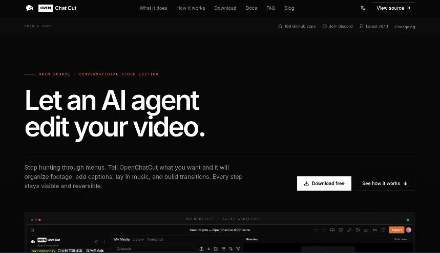Viewport: 440px width, 253px height.
Task: Click See how it works button
Action: click(385, 183)
